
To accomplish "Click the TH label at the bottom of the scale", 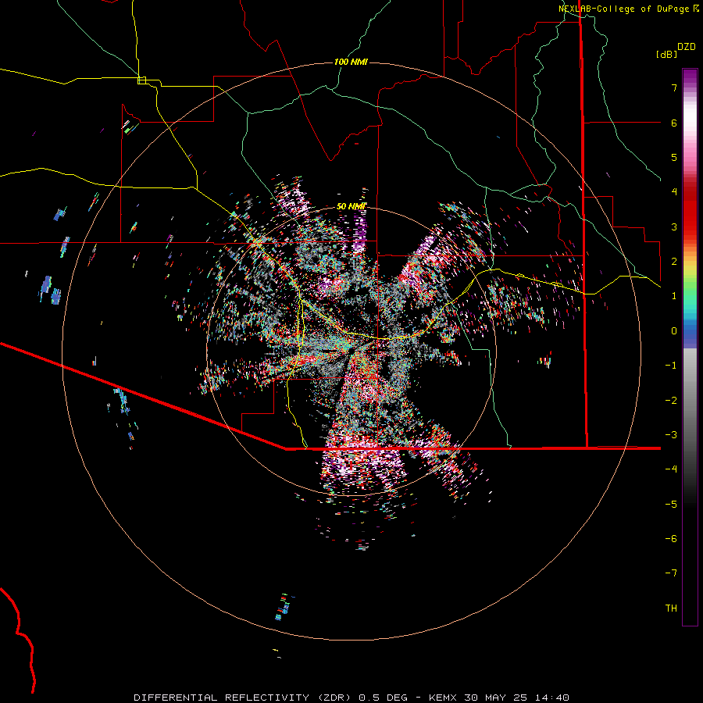I will coord(671,608).
